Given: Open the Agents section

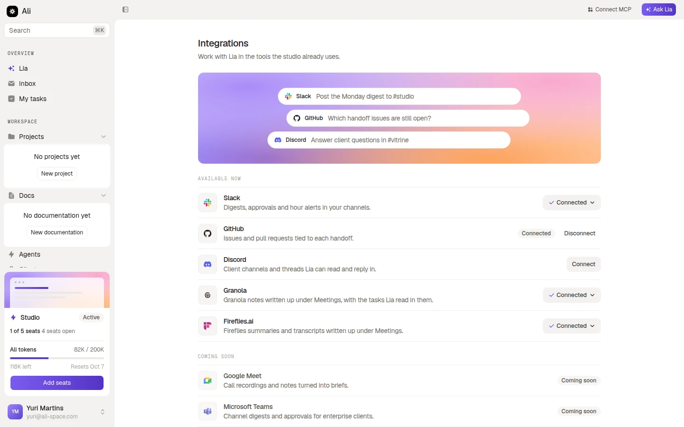Looking at the screenshot, I should pyautogui.click(x=57, y=254).
